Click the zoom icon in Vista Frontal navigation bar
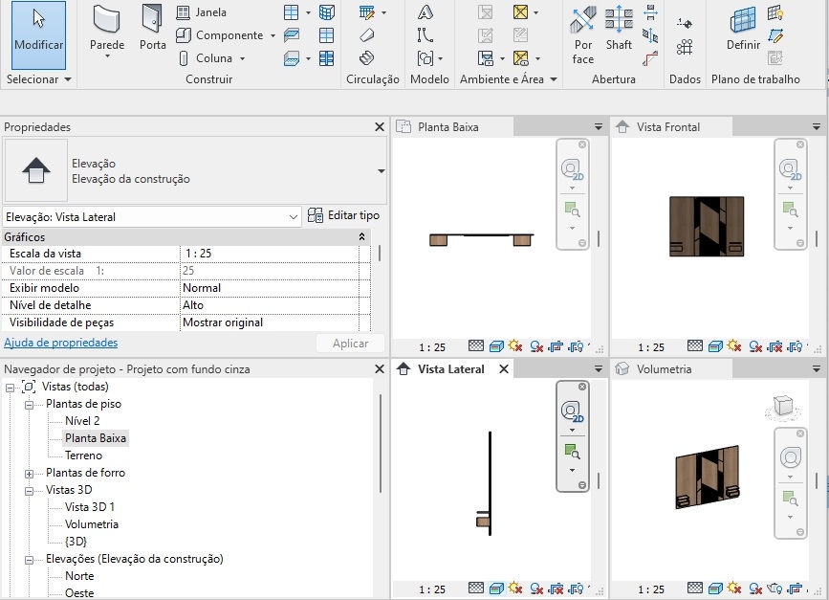 pos(790,204)
